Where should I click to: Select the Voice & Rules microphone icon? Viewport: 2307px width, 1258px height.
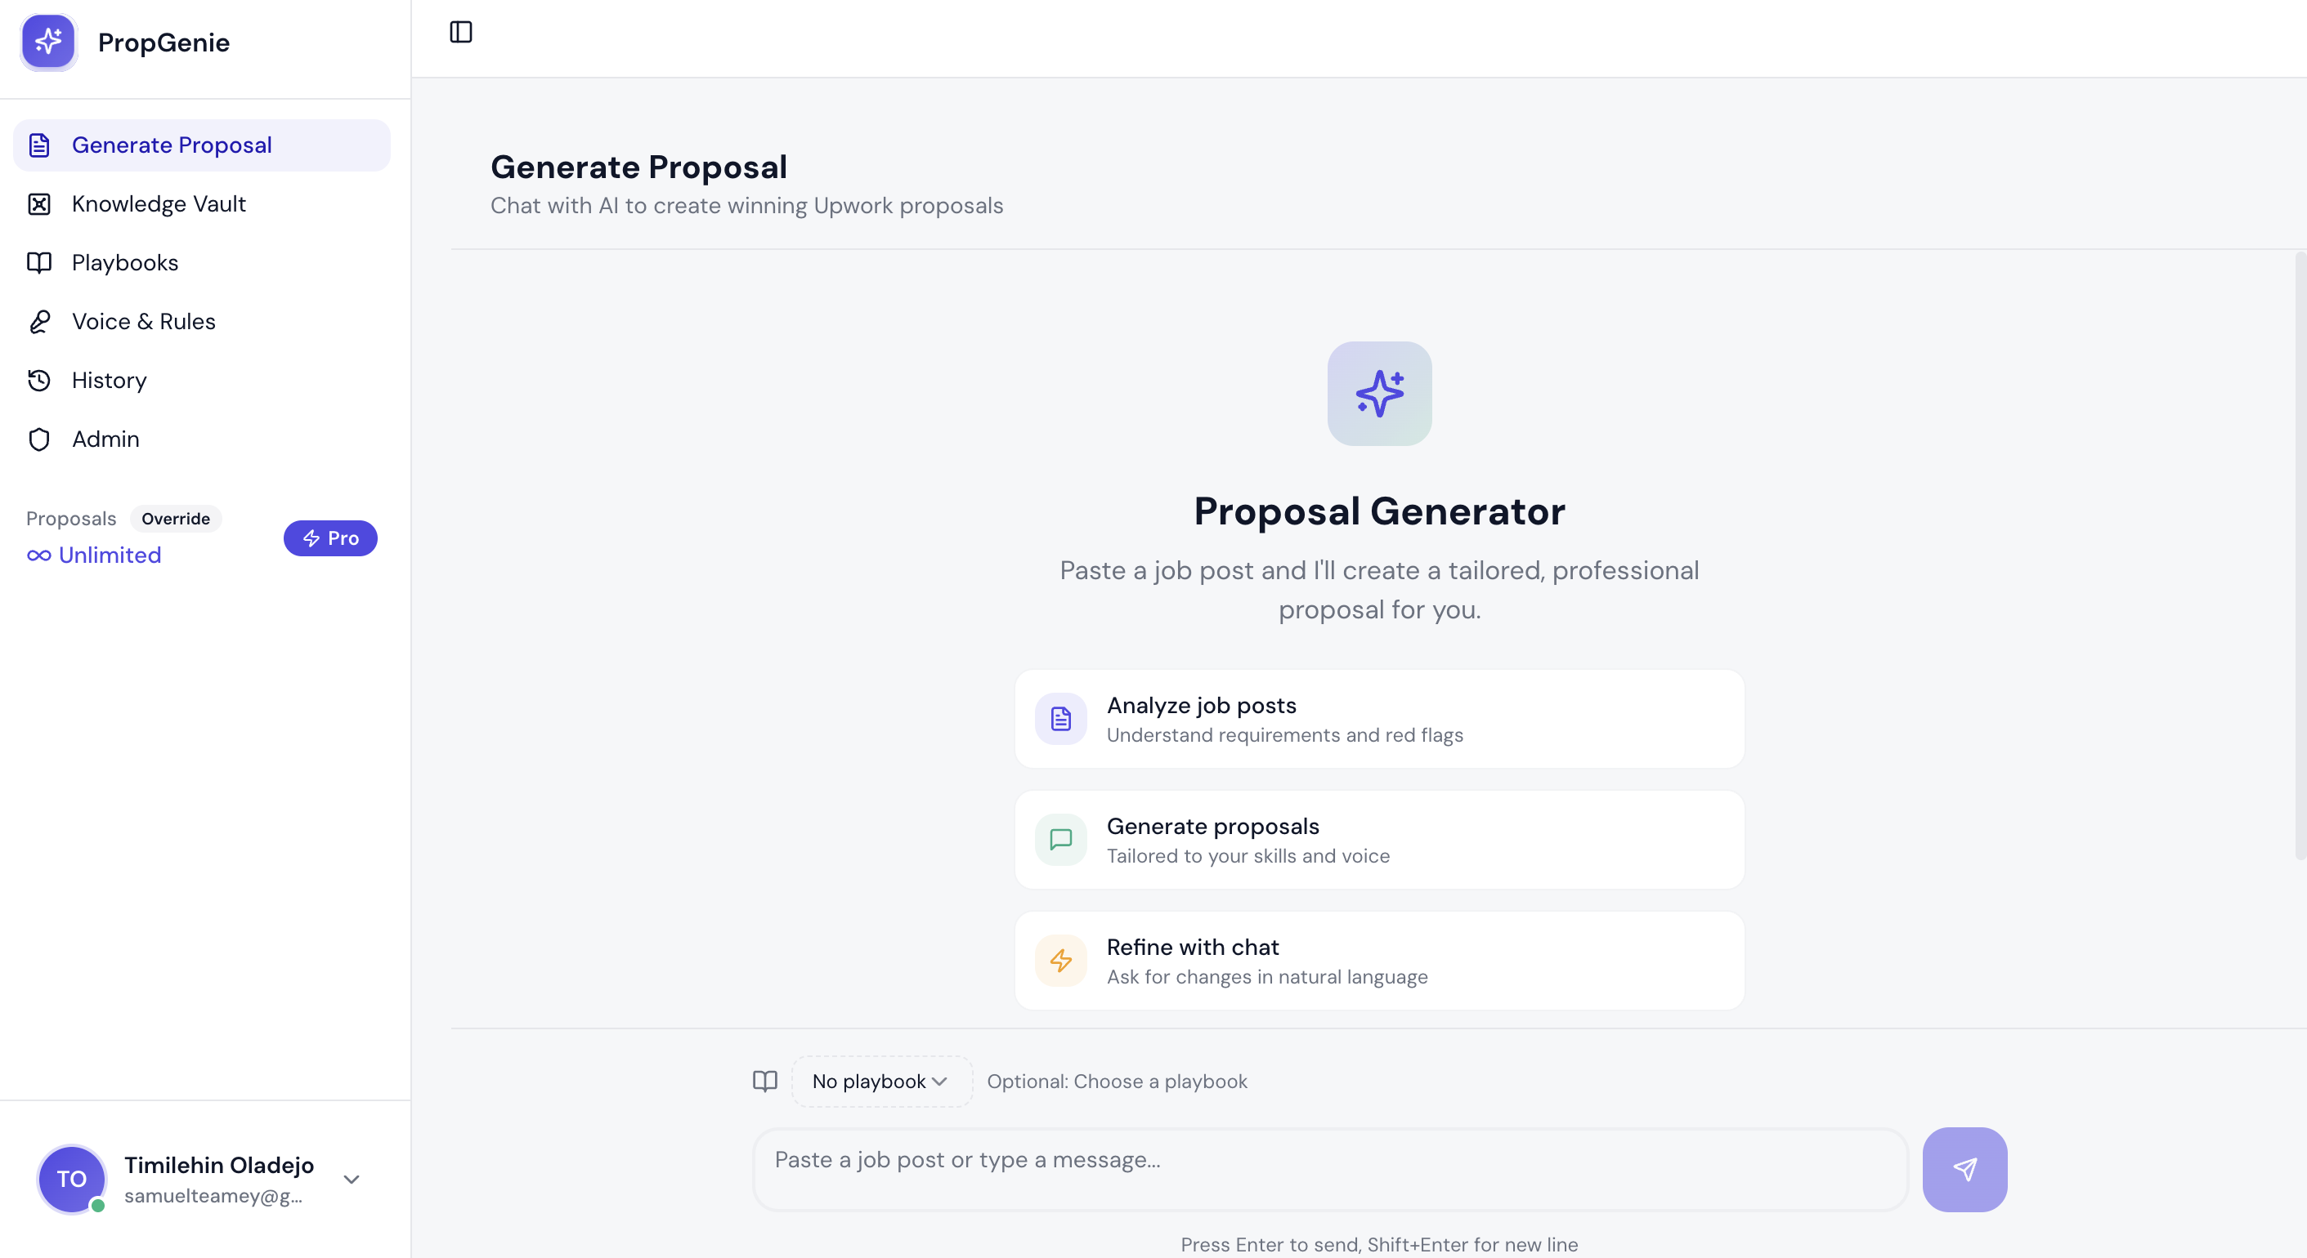pos(38,321)
